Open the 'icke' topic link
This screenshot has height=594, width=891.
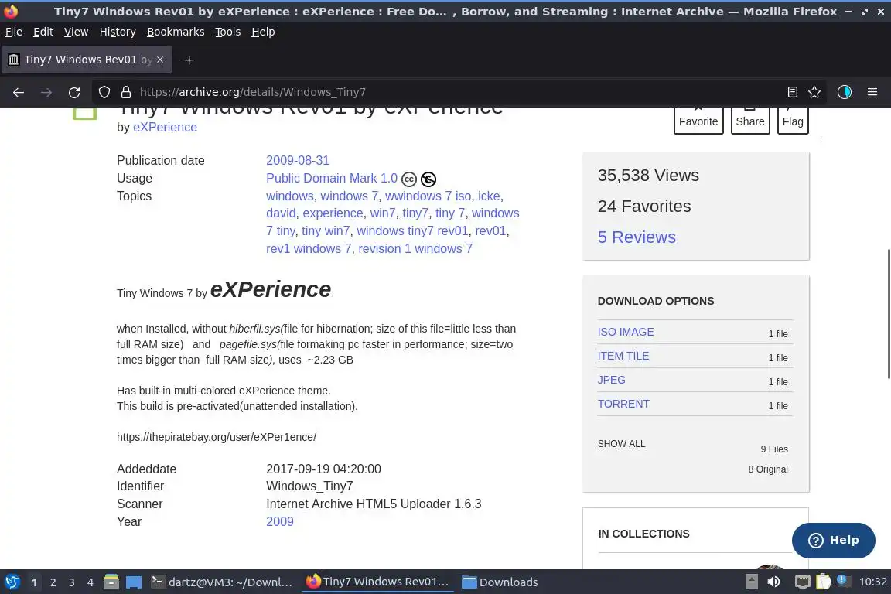point(489,196)
